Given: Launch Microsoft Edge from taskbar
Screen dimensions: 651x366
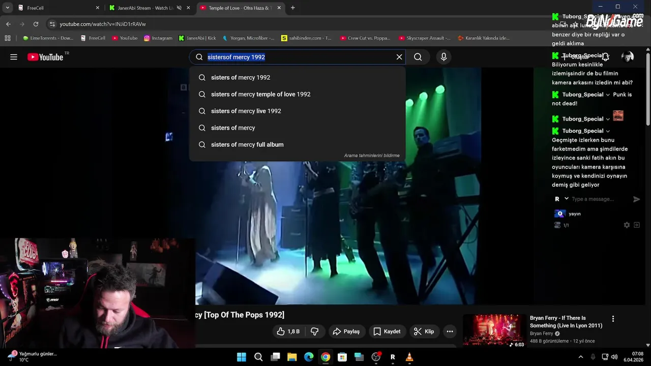Looking at the screenshot, I should click(309, 357).
